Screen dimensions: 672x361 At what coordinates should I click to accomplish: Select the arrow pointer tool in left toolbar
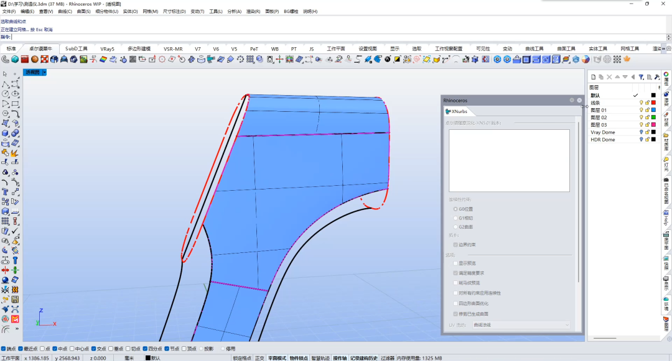click(5, 74)
